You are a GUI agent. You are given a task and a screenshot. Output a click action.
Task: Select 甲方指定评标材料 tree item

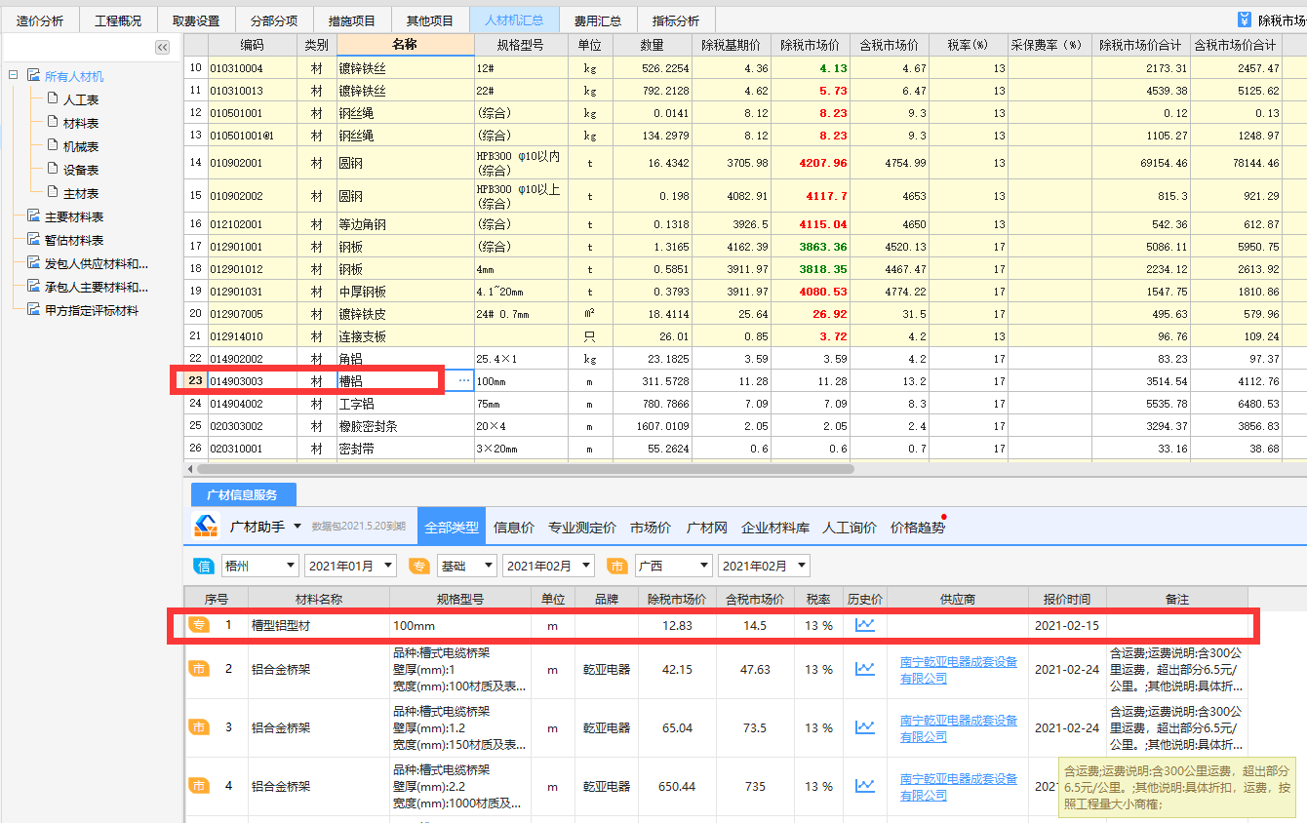tap(92, 311)
